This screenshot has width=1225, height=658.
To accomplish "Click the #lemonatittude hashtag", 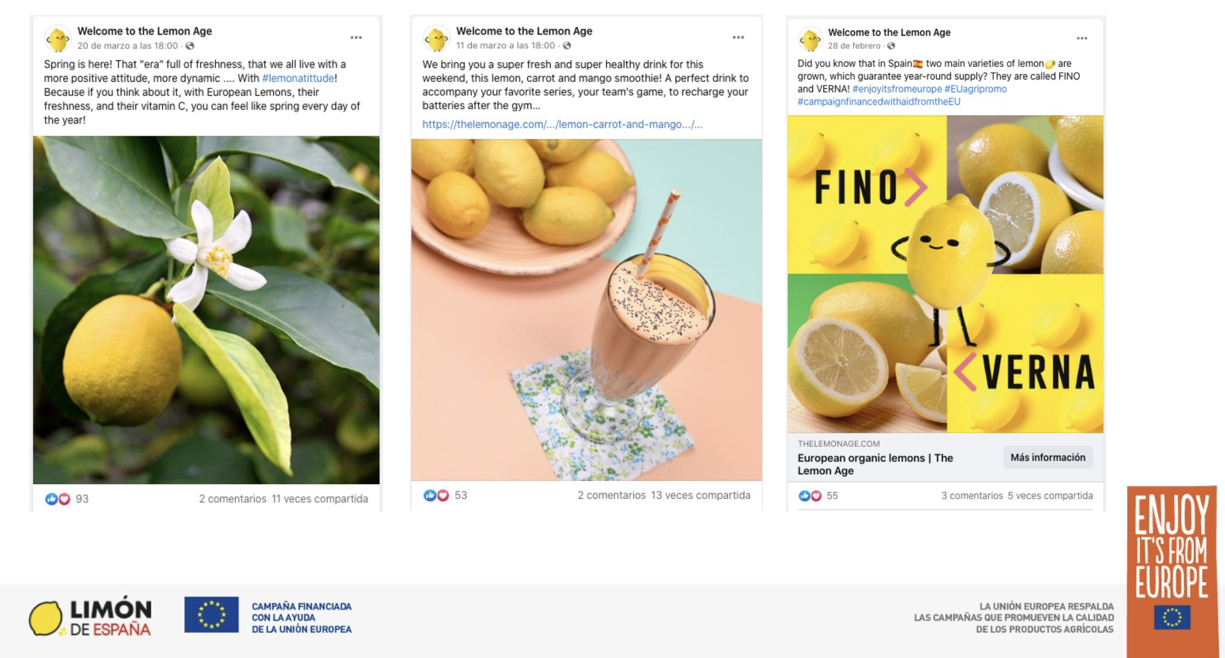I will tap(298, 78).
